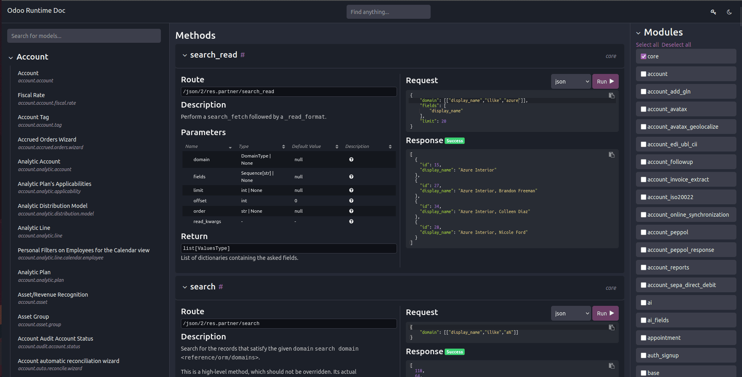Click the search_read route path field
This screenshot has height=377, width=742.
289,92
